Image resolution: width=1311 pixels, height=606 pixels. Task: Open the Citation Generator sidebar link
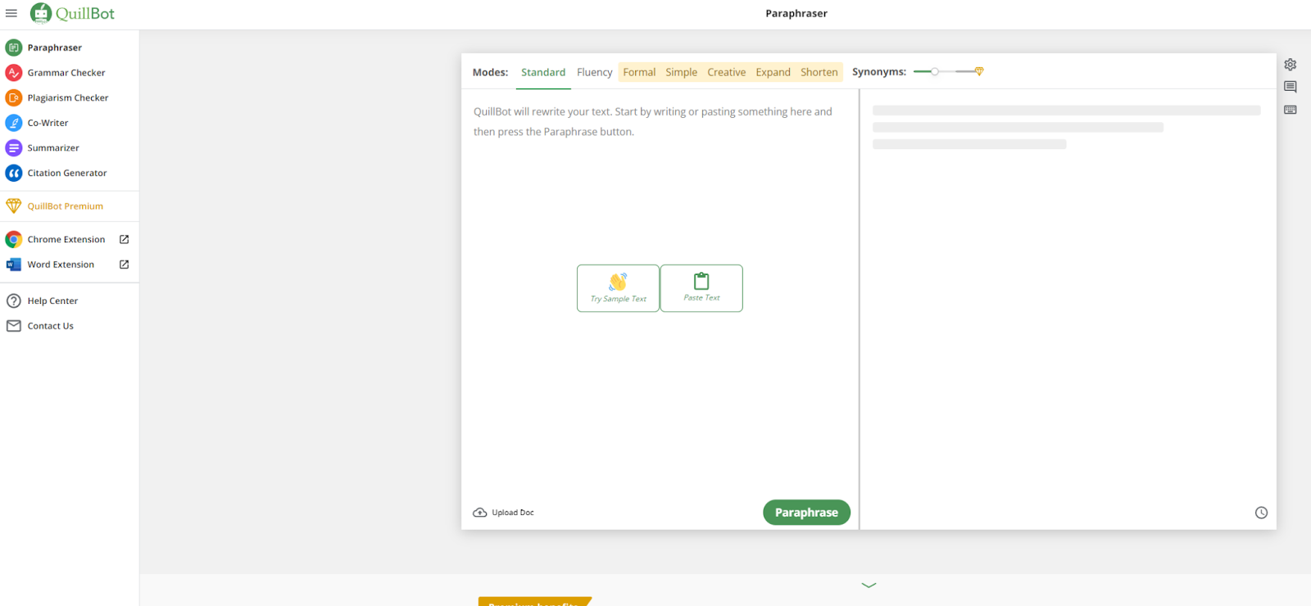(x=67, y=173)
